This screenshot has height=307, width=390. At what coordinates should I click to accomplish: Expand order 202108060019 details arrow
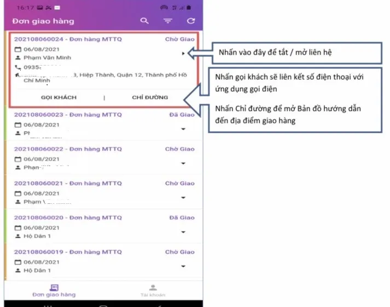183,266
